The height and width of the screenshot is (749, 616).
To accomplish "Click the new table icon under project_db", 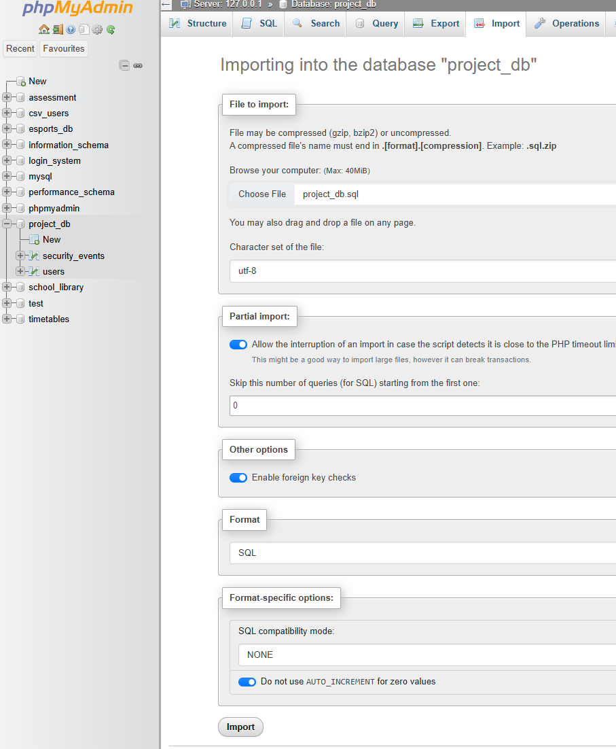I will (34, 240).
